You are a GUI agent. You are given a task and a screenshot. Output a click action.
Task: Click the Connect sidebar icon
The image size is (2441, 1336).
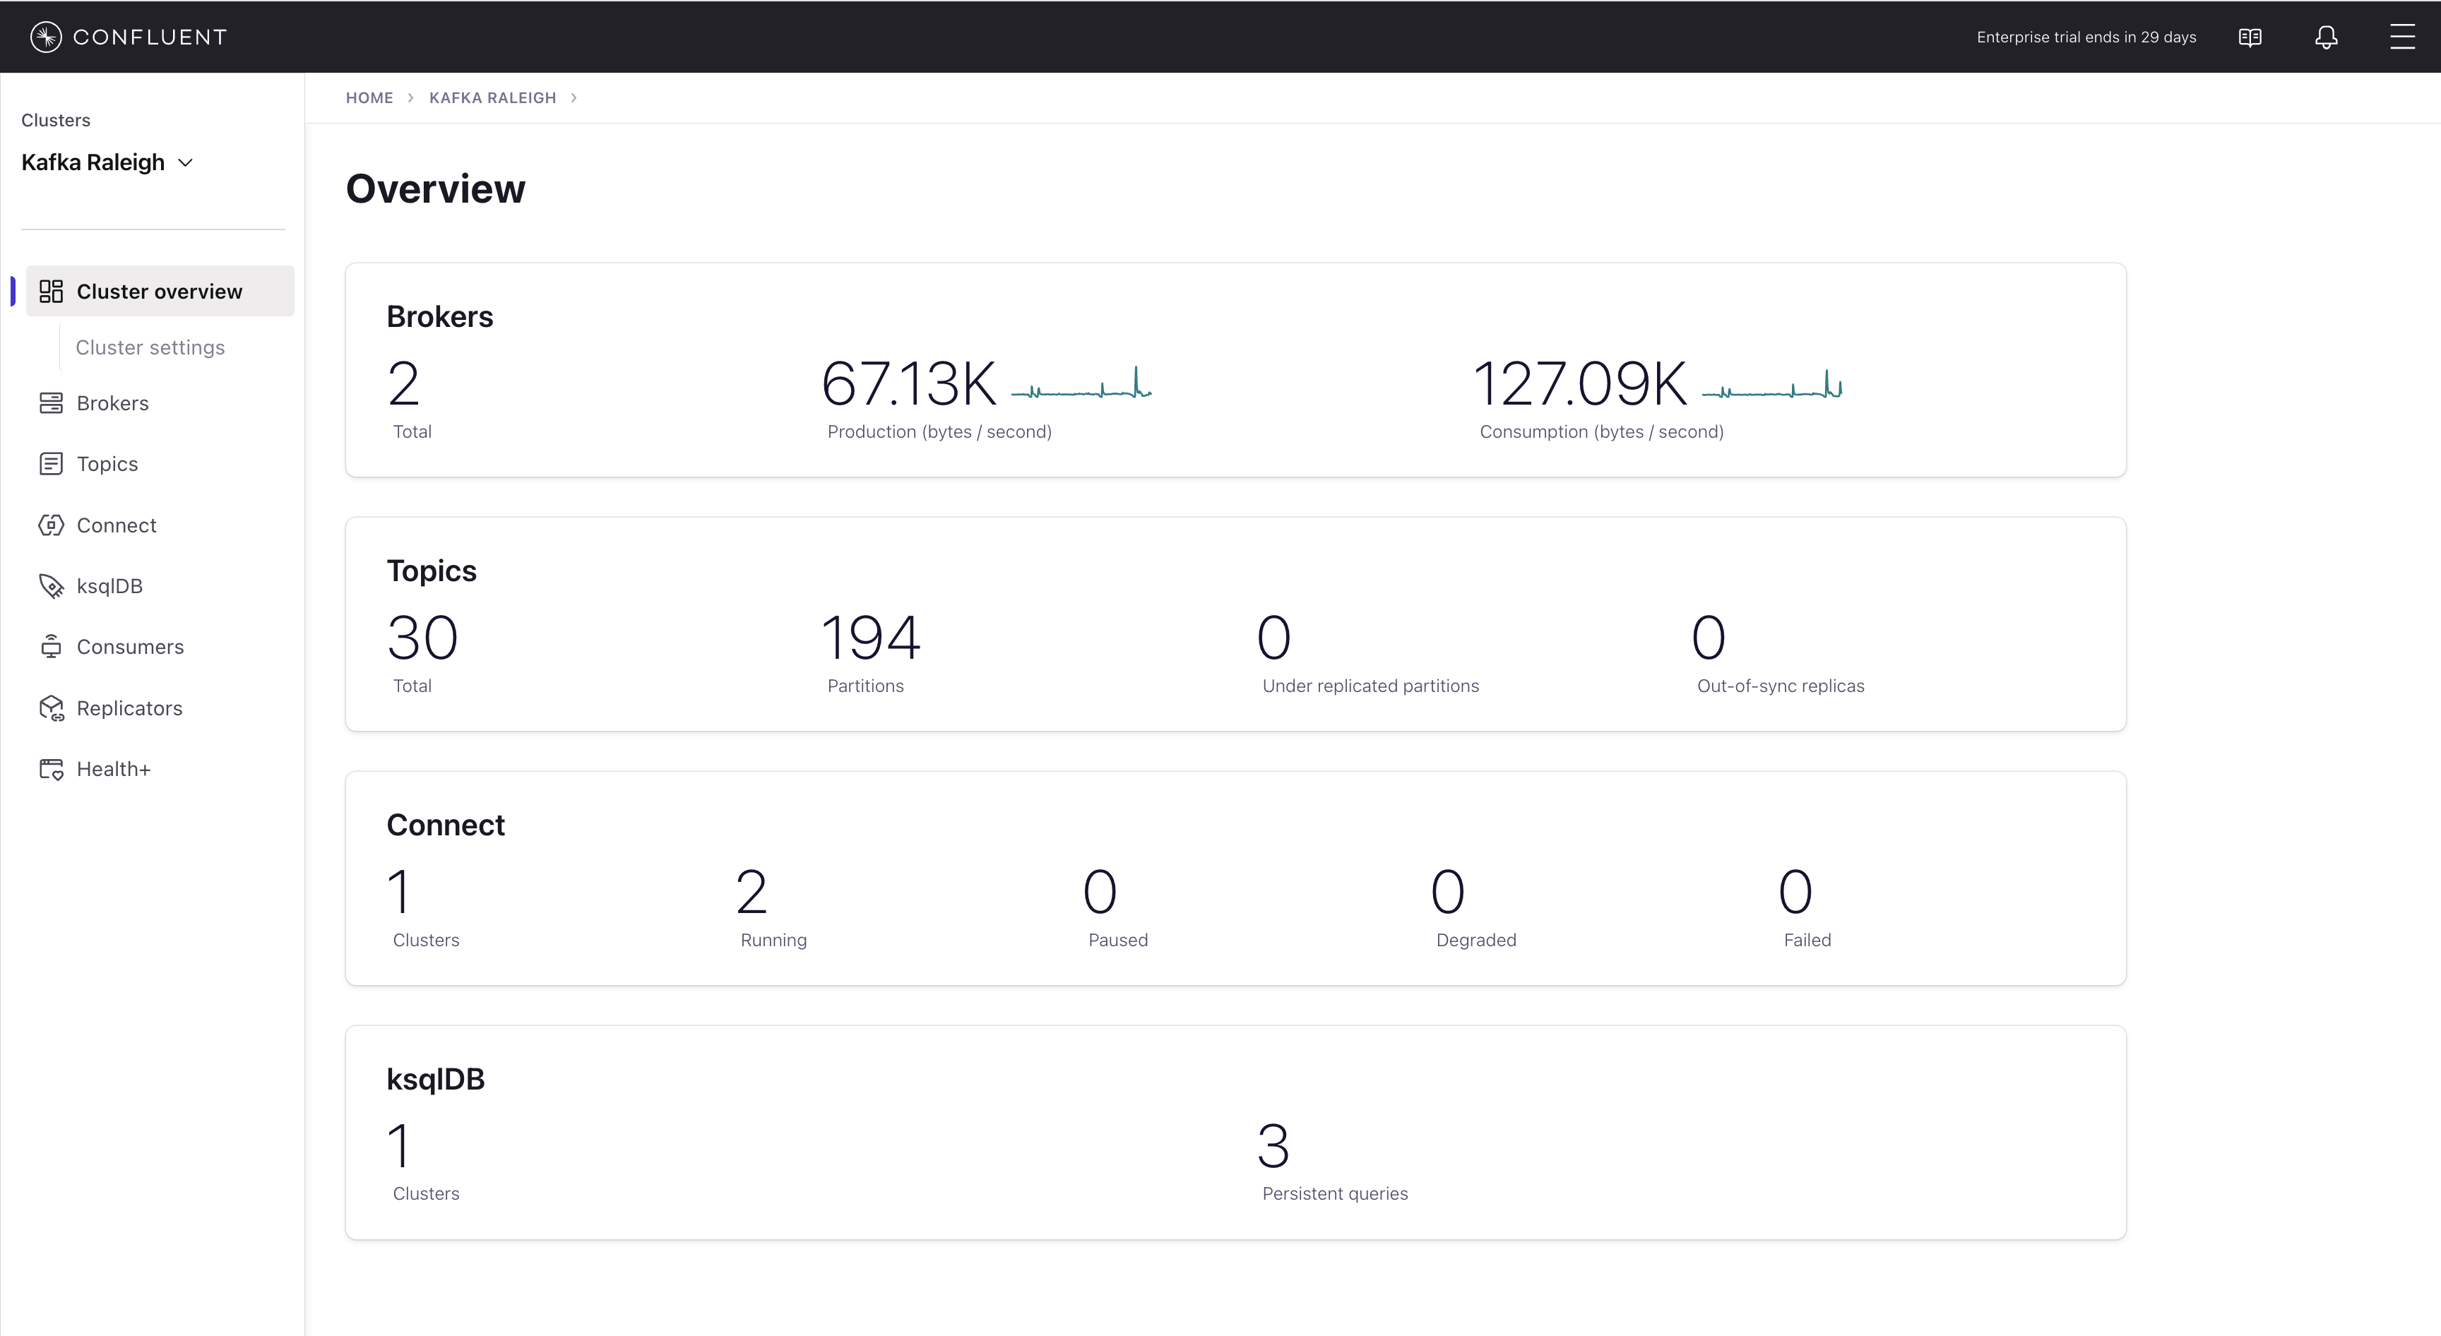pos(51,525)
